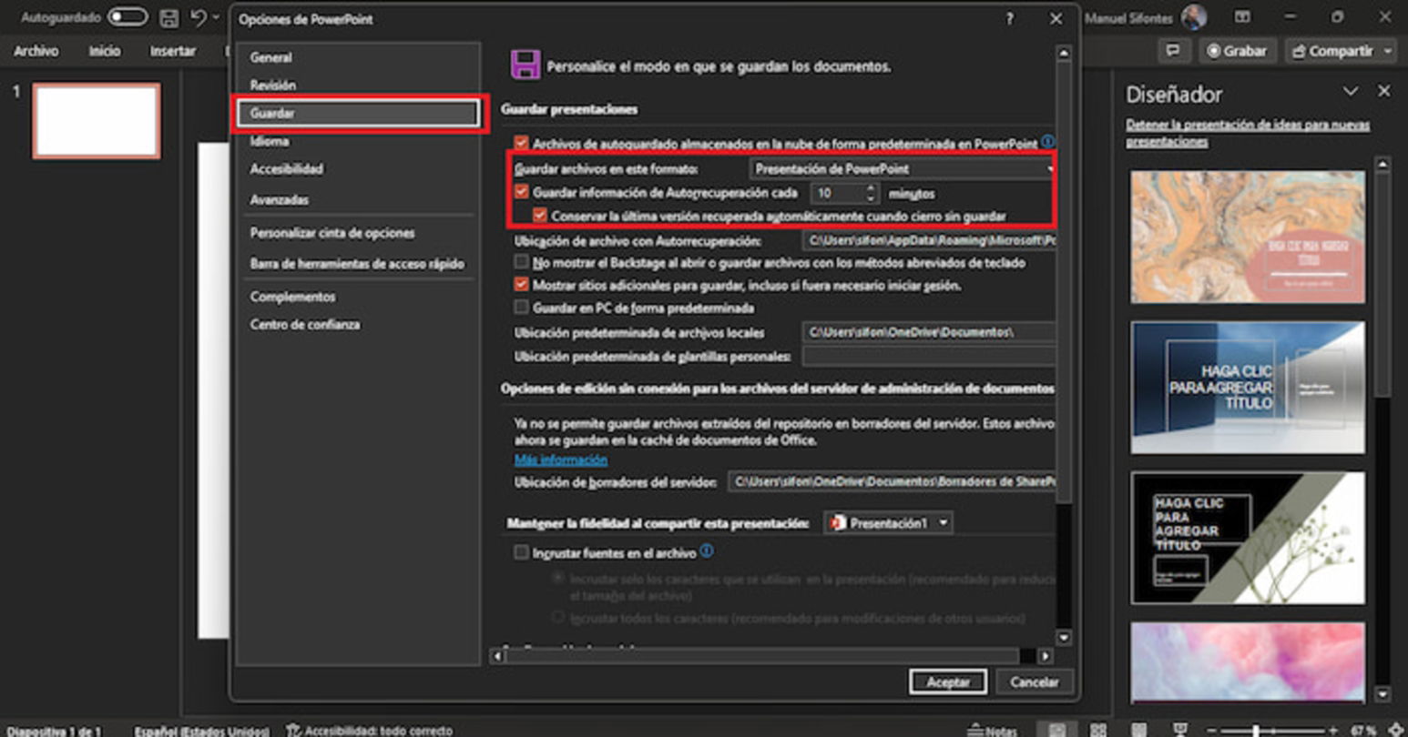1408x737 pixels.
Task: Close the Opciones de PowerPoint dialog
Action: (x=1056, y=19)
